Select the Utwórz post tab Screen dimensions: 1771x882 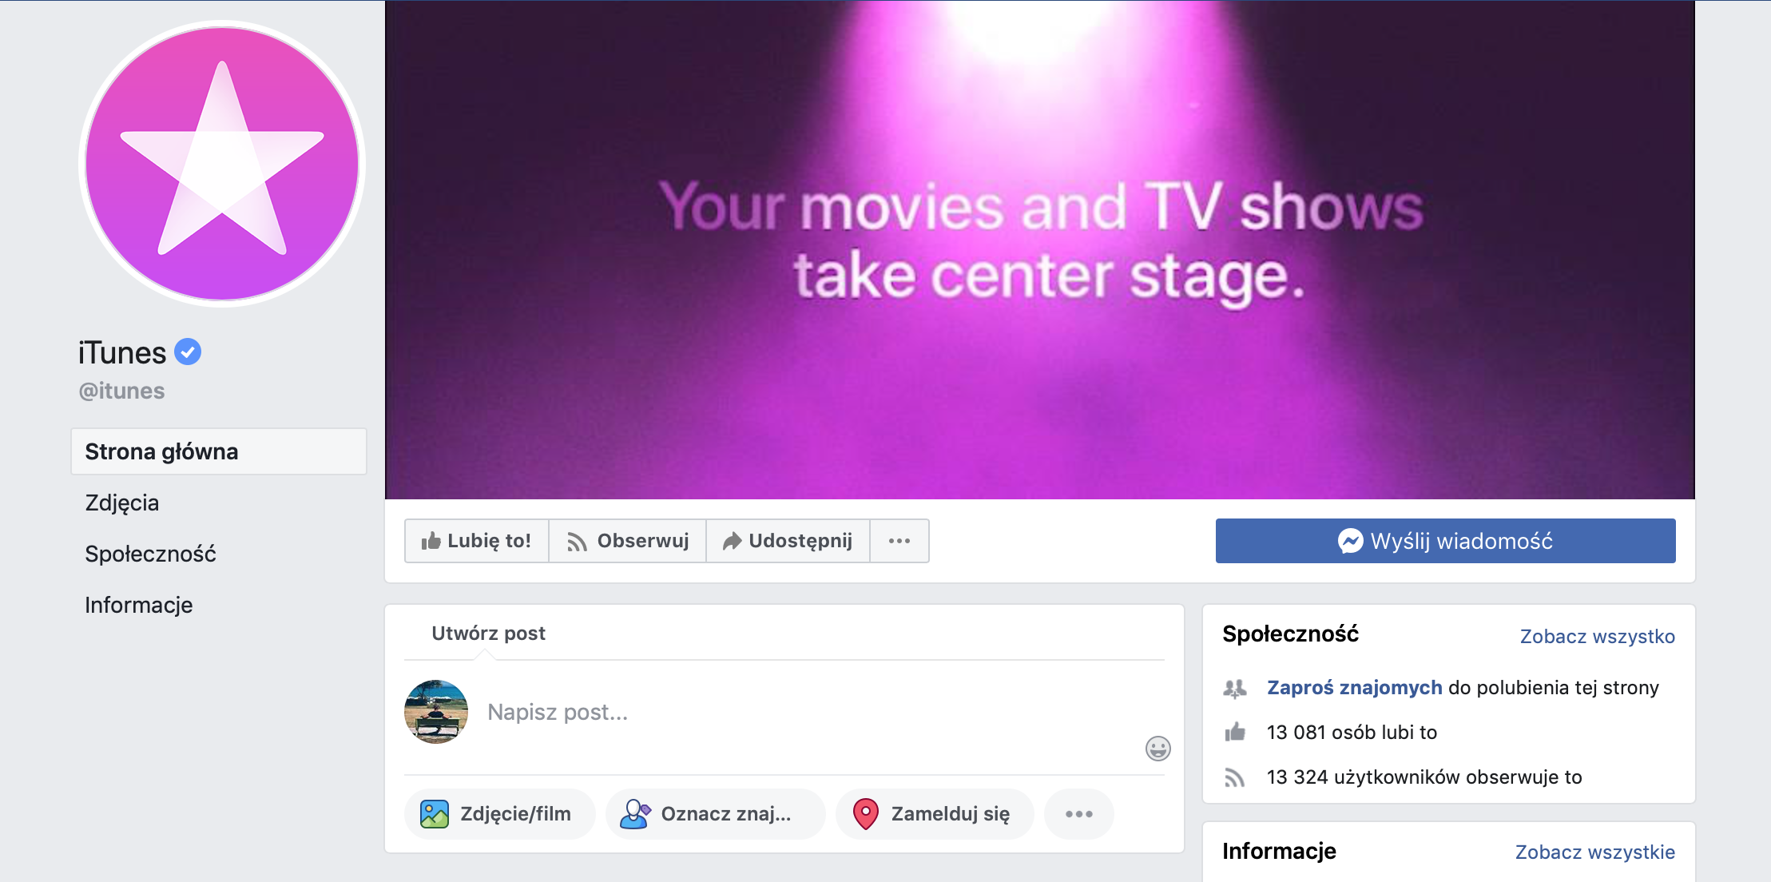pos(488,633)
